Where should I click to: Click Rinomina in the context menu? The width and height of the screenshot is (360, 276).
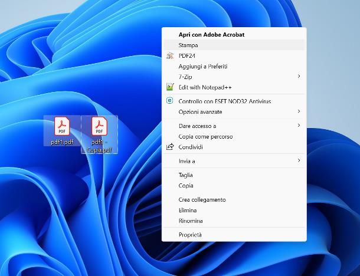point(191,221)
